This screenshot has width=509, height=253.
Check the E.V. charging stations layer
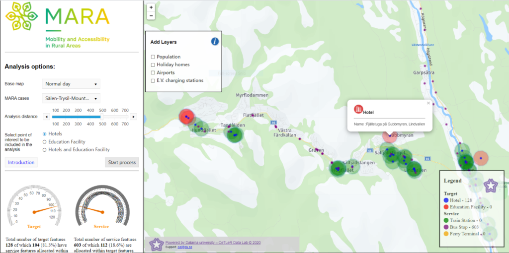(153, 80)
